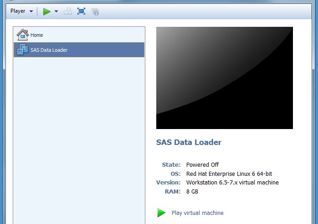The image size is (318, 224).
Task: Open power options arrow next to play
Action: coord(56,11)
